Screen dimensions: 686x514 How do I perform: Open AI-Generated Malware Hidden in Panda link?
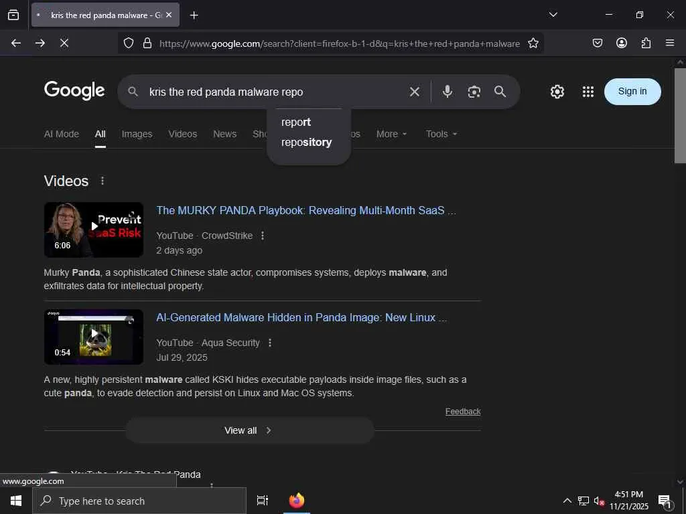[x=301, y=317]
